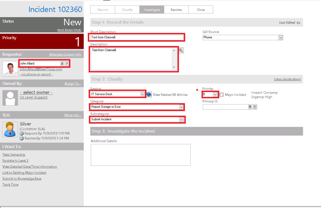This screenshot has height=208, width=321.
Task: Click the owner placeholder avatar icon
Action: coord(10,98)
